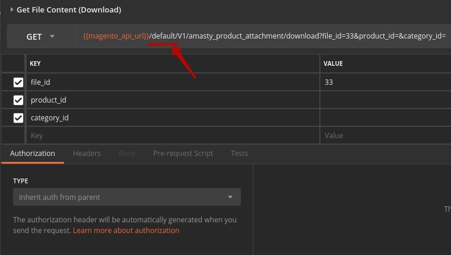Open the GET method dropdown
451x255 pixels.
(40, 37)
